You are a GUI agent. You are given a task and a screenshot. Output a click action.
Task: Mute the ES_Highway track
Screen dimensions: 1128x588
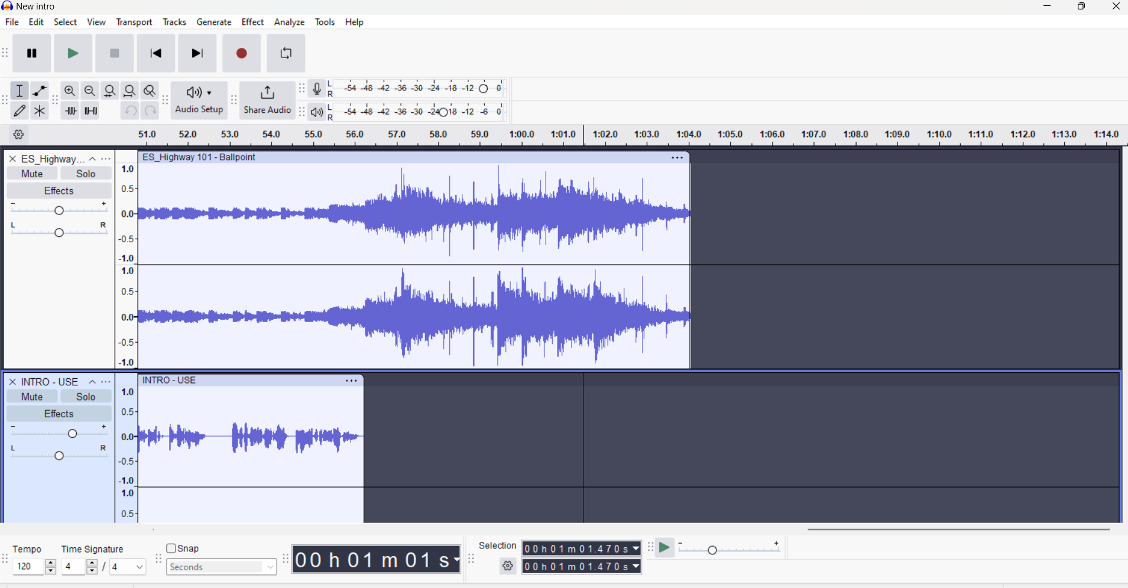pos(32,174)
